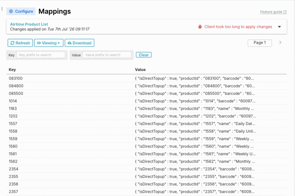This screenshot has height=196, width=295.
Task: Click the Changes applied timestamp text
Action: (x=50, y=29)
